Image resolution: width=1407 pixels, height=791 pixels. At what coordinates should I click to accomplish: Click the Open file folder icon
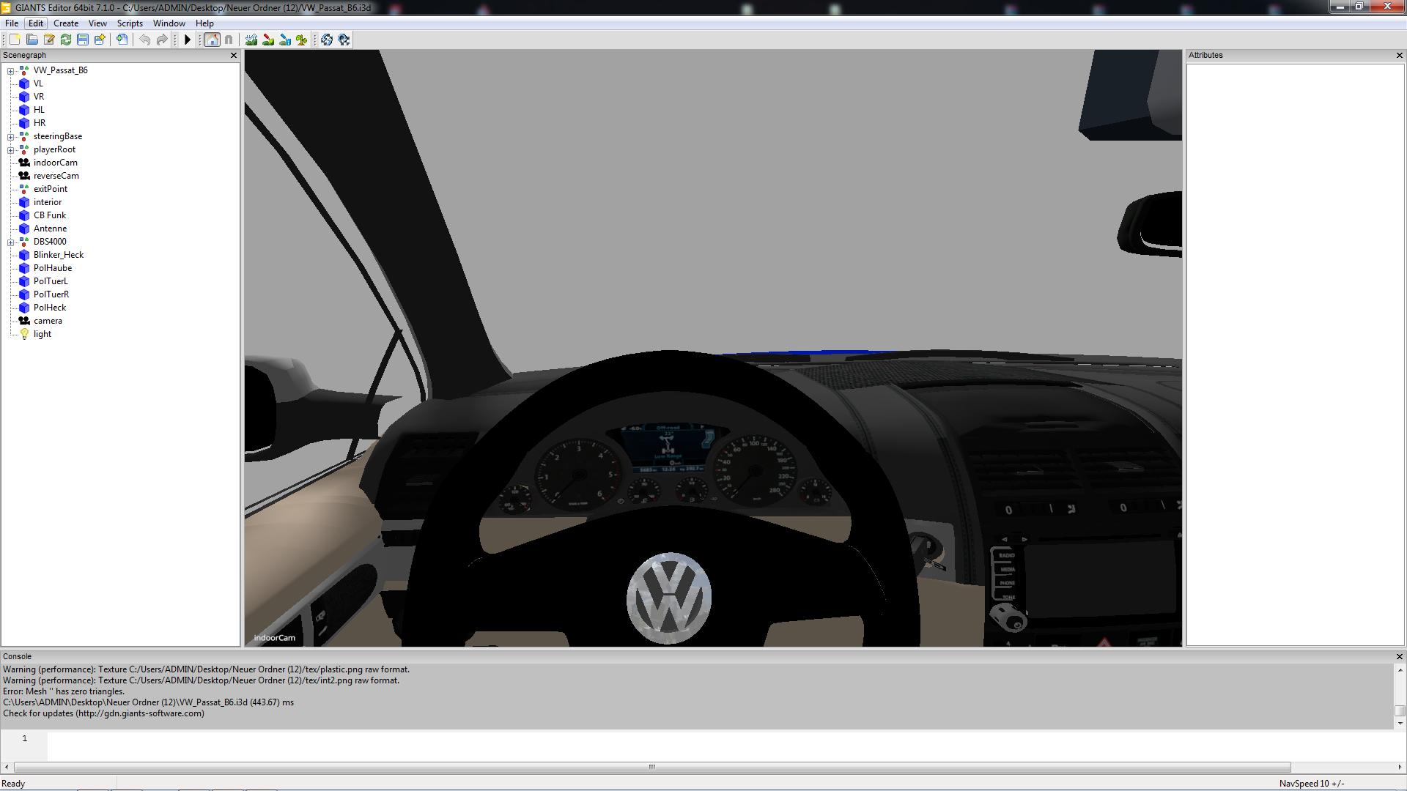click(32, 40)
